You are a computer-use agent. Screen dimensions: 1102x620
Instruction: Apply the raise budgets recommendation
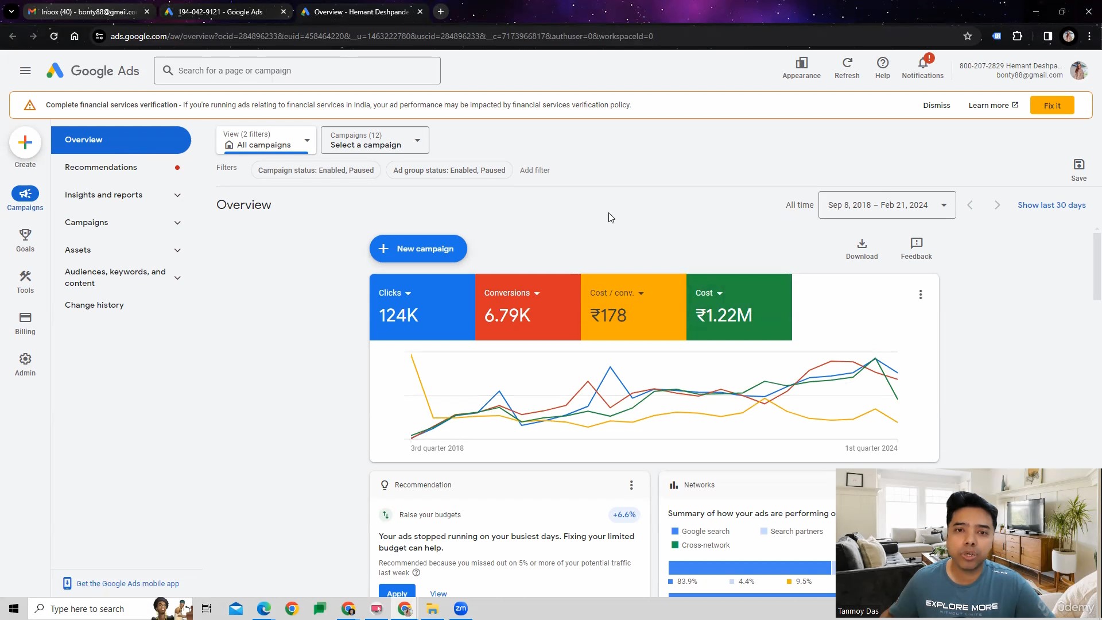coord(397,591)
